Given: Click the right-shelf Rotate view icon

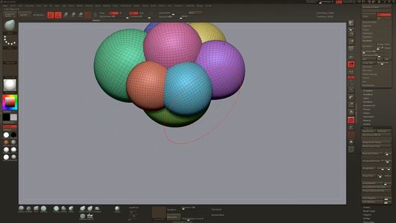Looking at the screenshot, I should pyautogui.click(x=351, y=112).
